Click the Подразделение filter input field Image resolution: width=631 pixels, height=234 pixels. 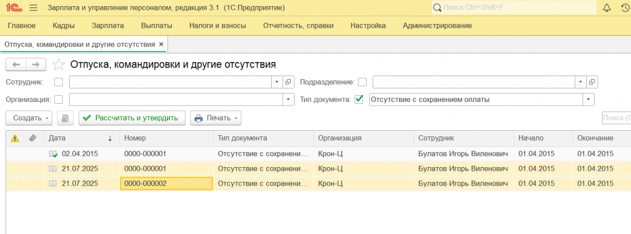click(x=474, y=82)
